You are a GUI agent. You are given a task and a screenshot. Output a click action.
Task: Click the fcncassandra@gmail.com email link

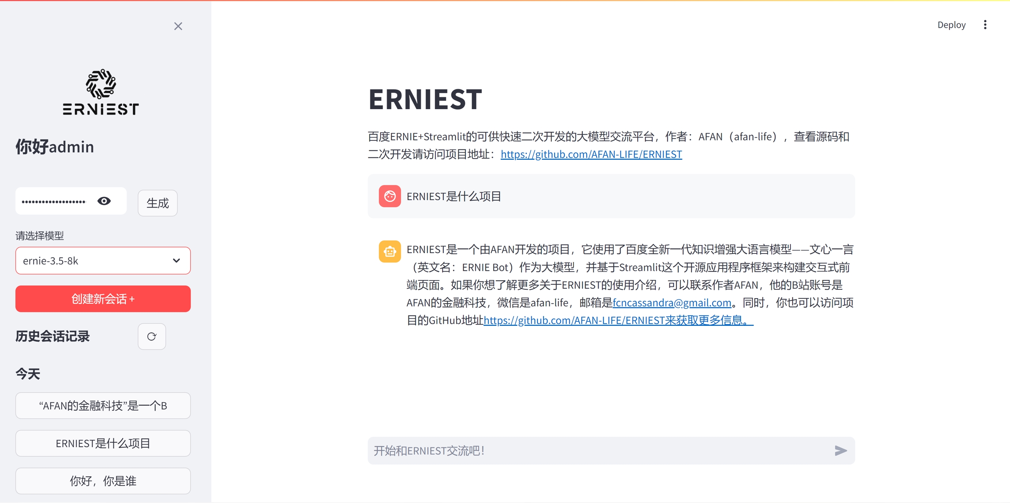click(x=671, y=303)
